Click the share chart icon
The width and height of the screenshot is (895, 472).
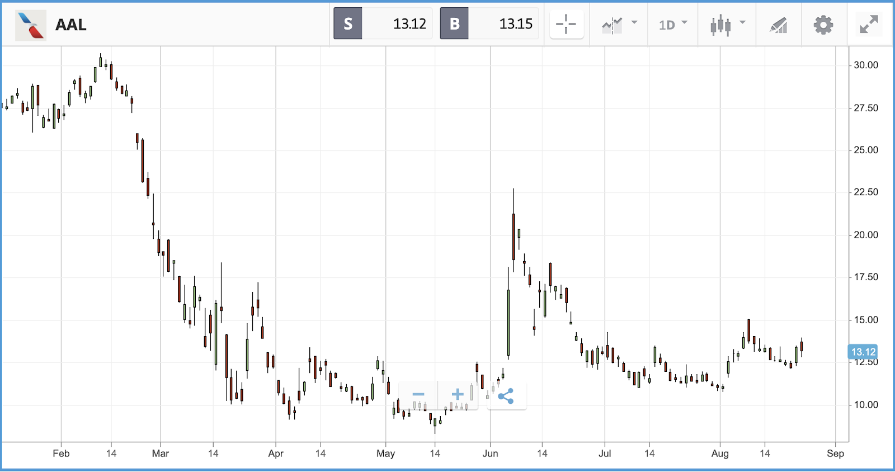(x=506, y=397)
